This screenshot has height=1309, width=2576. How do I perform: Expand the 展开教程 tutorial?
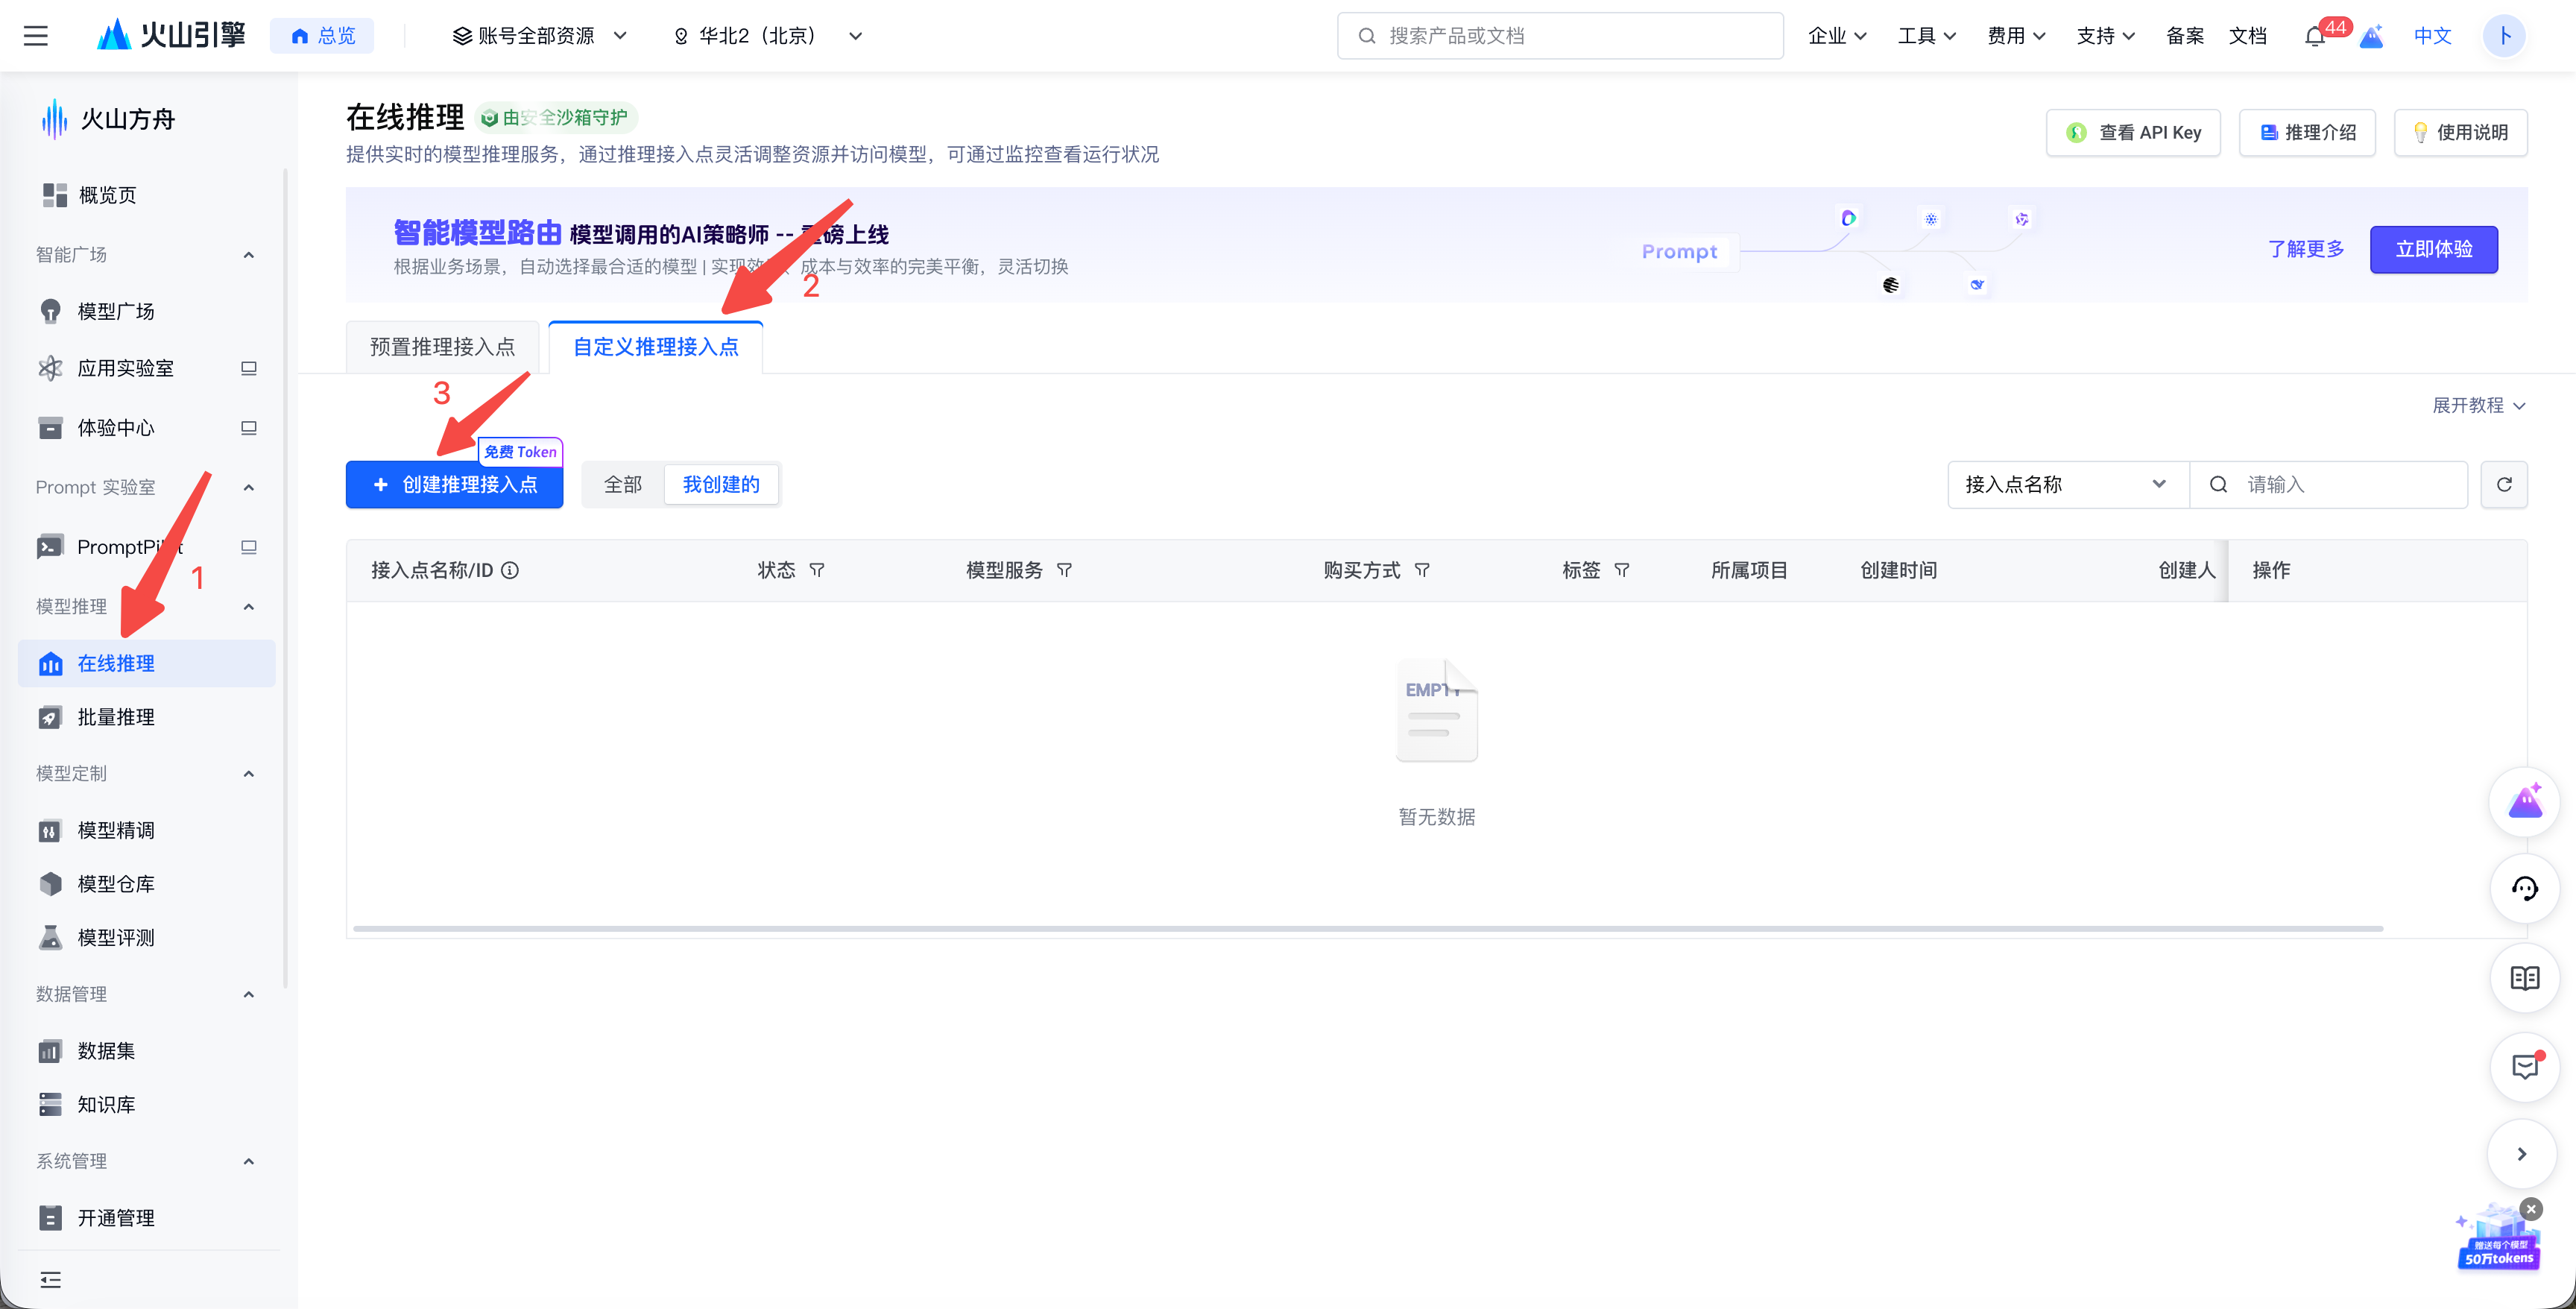click(2479, 405)
